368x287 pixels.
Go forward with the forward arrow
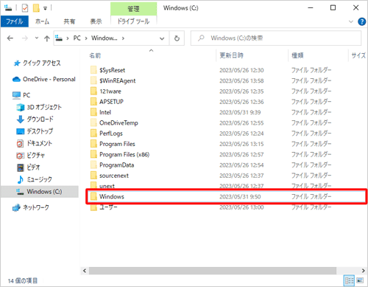pos(25,38)
